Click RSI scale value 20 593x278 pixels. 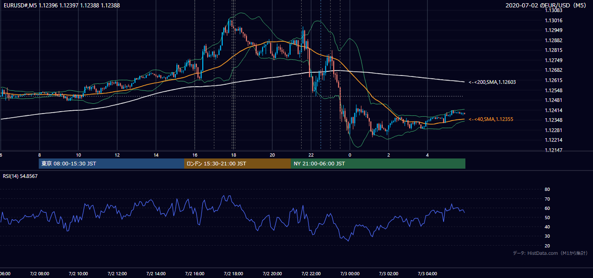(547, 246)
